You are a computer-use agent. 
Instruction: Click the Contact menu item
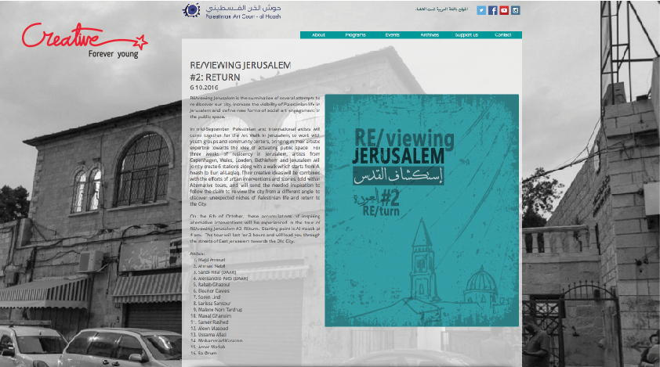point(502,35)
